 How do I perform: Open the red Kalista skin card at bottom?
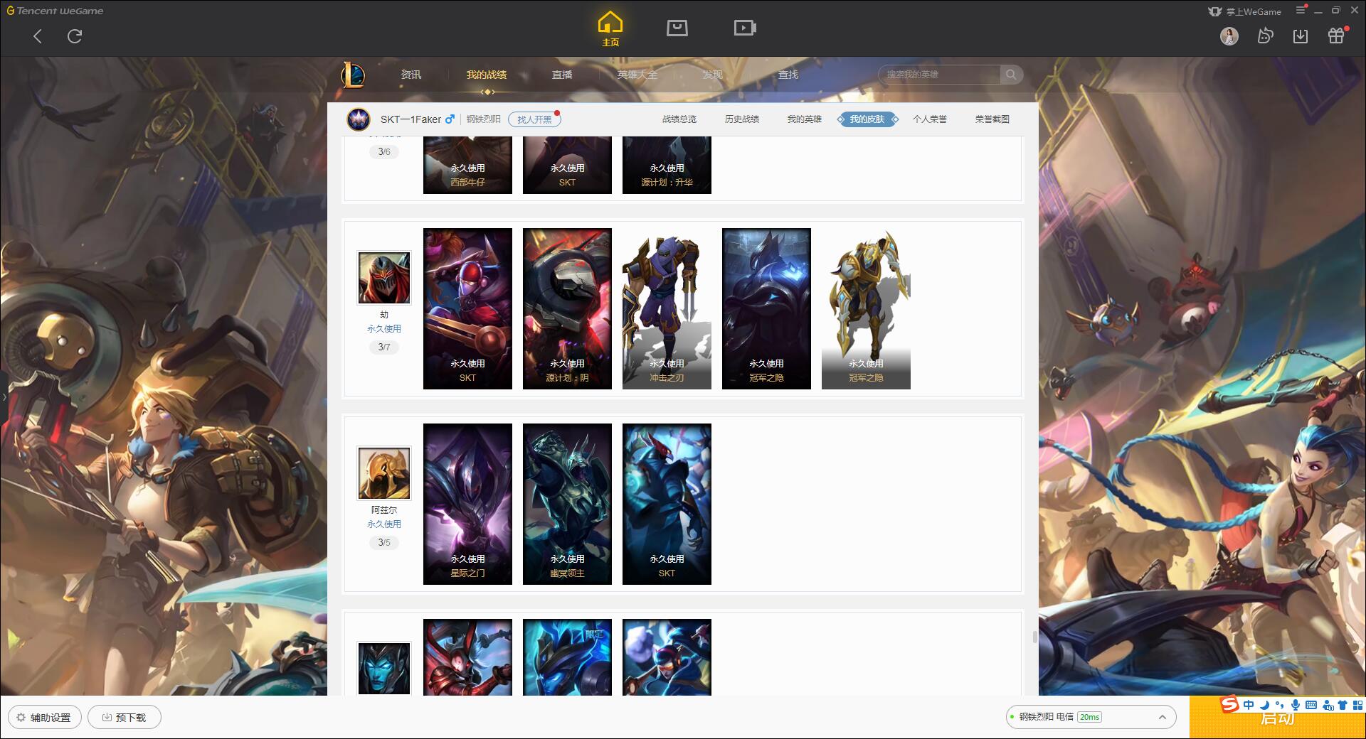tap(467, 657)
